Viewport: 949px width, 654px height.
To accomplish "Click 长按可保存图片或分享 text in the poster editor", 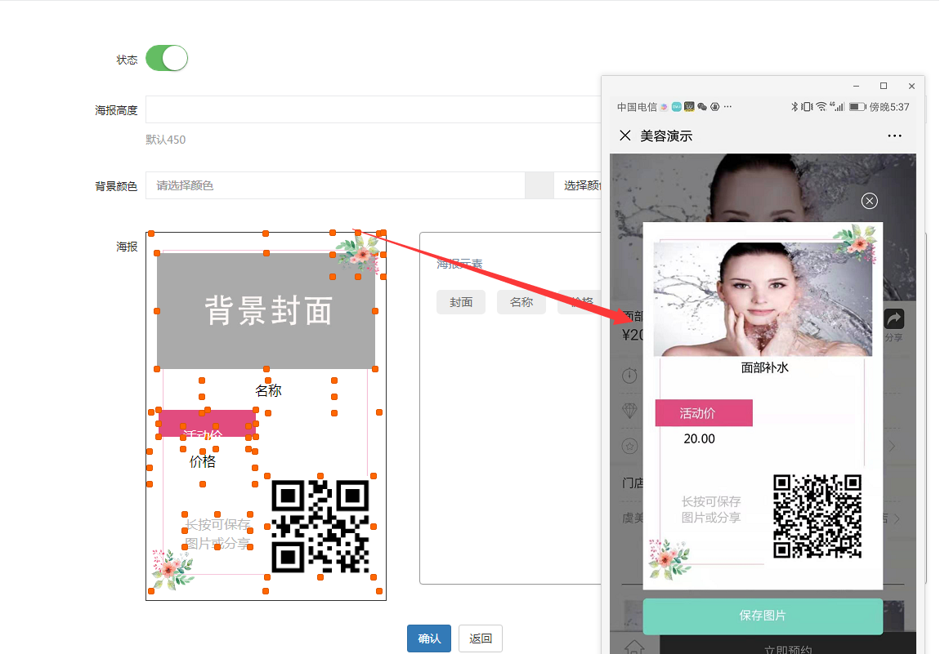I will coord(218,534).
